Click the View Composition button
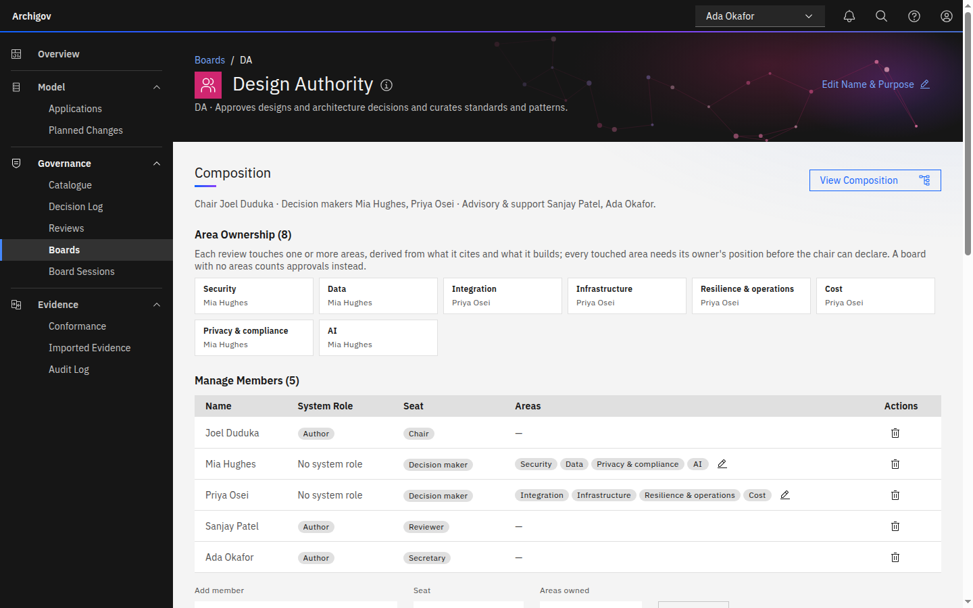The image size is (973, 608). tap(875, 180)
